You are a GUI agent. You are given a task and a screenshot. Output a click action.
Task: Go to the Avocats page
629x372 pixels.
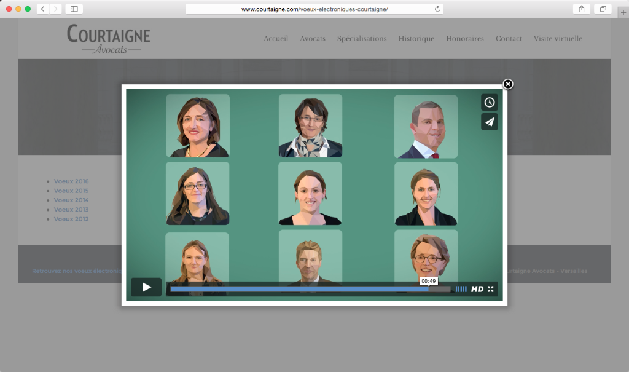(313, 38)
